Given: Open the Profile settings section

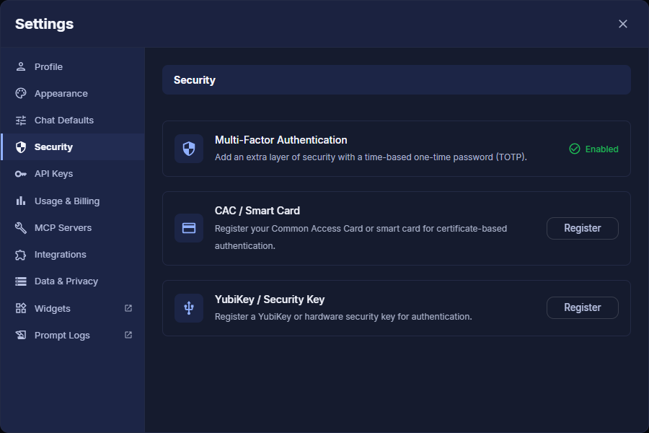Looking at the screenshot, I should (x=73, y=66).
